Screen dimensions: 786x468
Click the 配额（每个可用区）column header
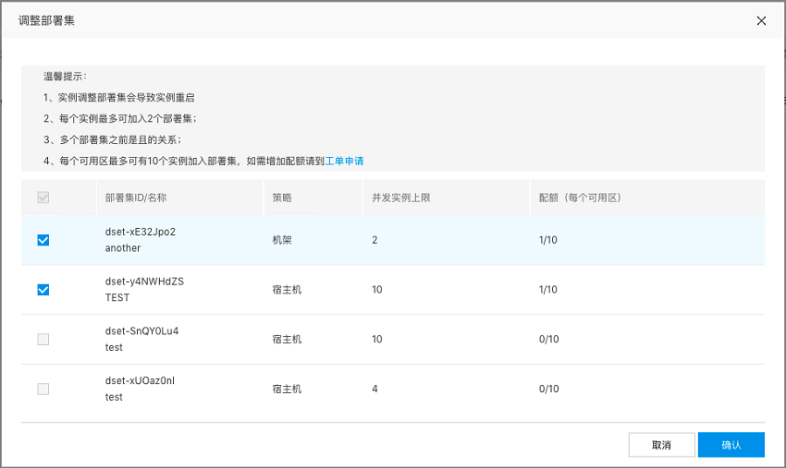coord(580,198)
